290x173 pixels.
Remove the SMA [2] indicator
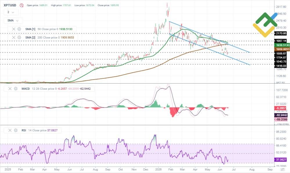[x=14, y=37]
